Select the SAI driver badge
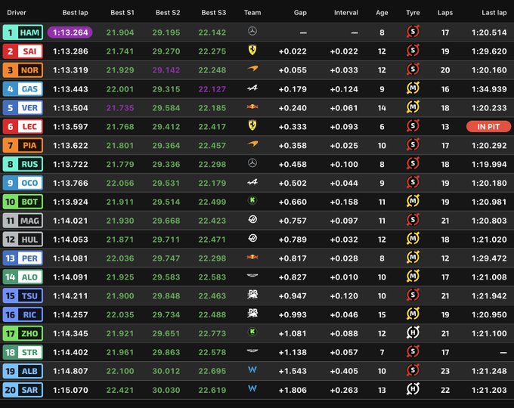Screen dimensions: 514x408 coord(23,51)
